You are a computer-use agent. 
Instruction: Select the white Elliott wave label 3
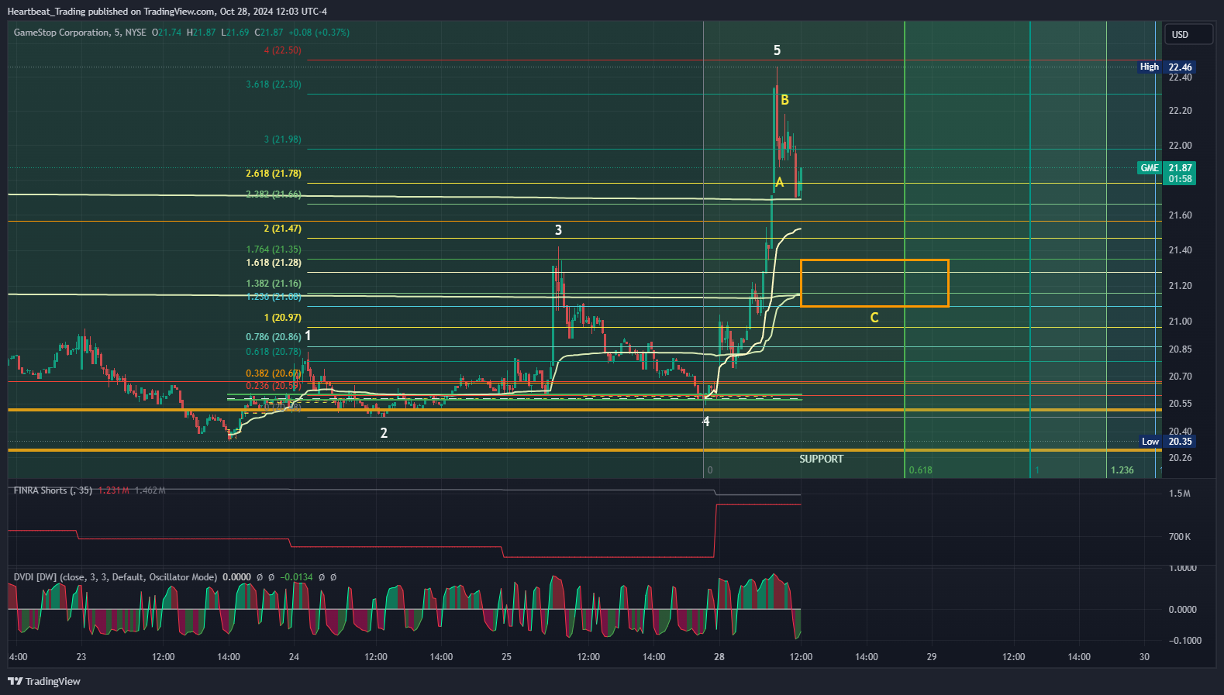pyautogui.click(x=558, y=230)
